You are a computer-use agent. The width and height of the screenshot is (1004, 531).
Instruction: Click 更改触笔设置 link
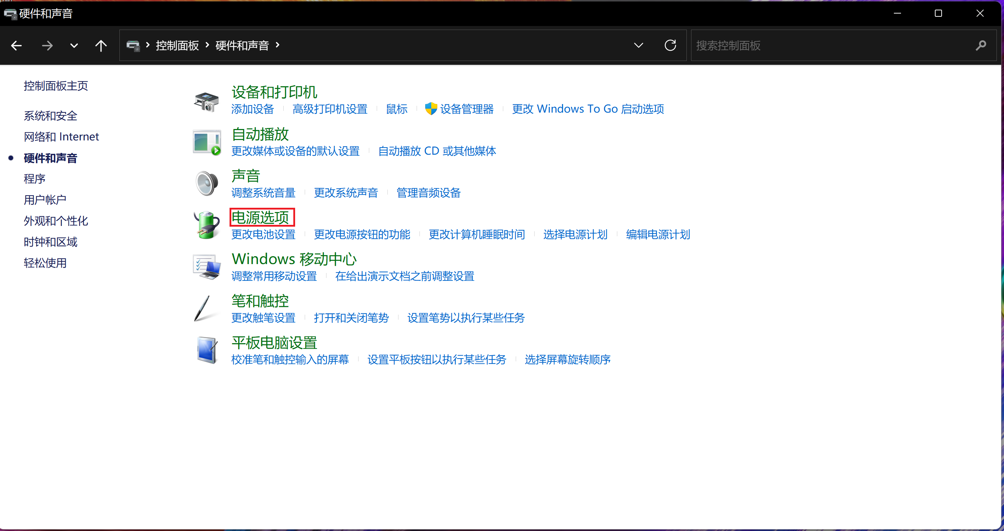click(263, 318)
